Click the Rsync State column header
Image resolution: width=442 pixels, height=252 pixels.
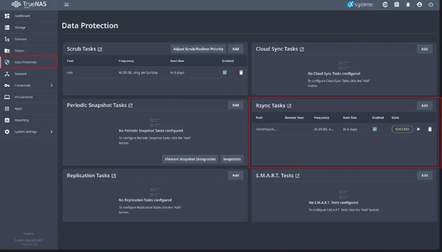tap(395, 118)
